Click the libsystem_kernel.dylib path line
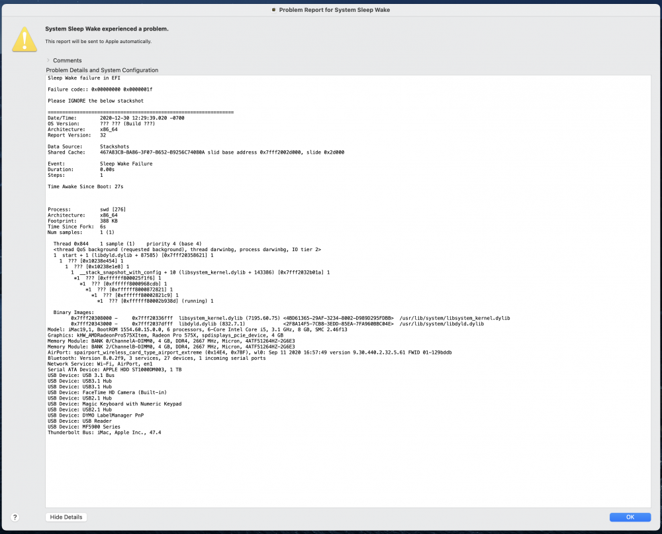 coord(291,318)
